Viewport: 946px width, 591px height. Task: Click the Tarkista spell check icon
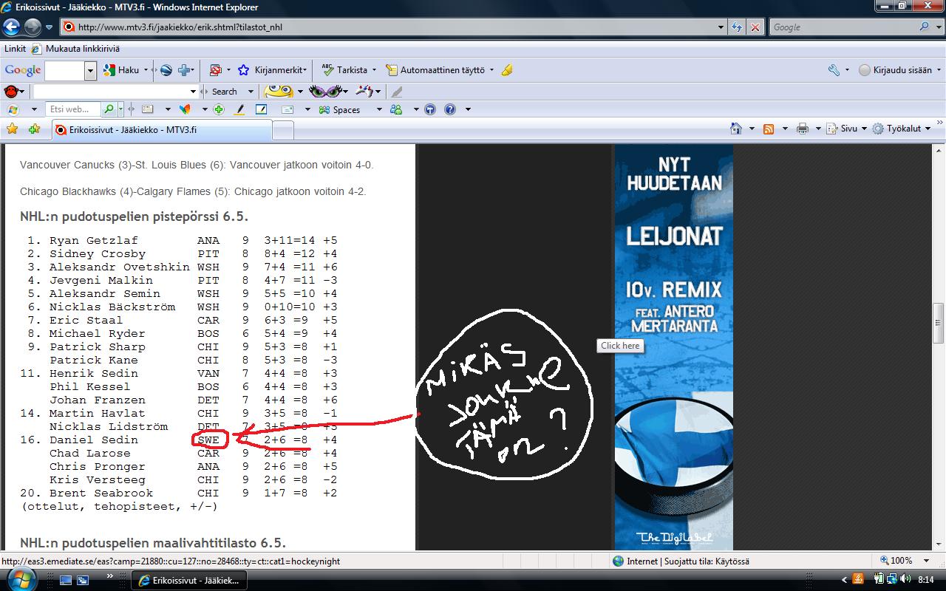[327, 70]
